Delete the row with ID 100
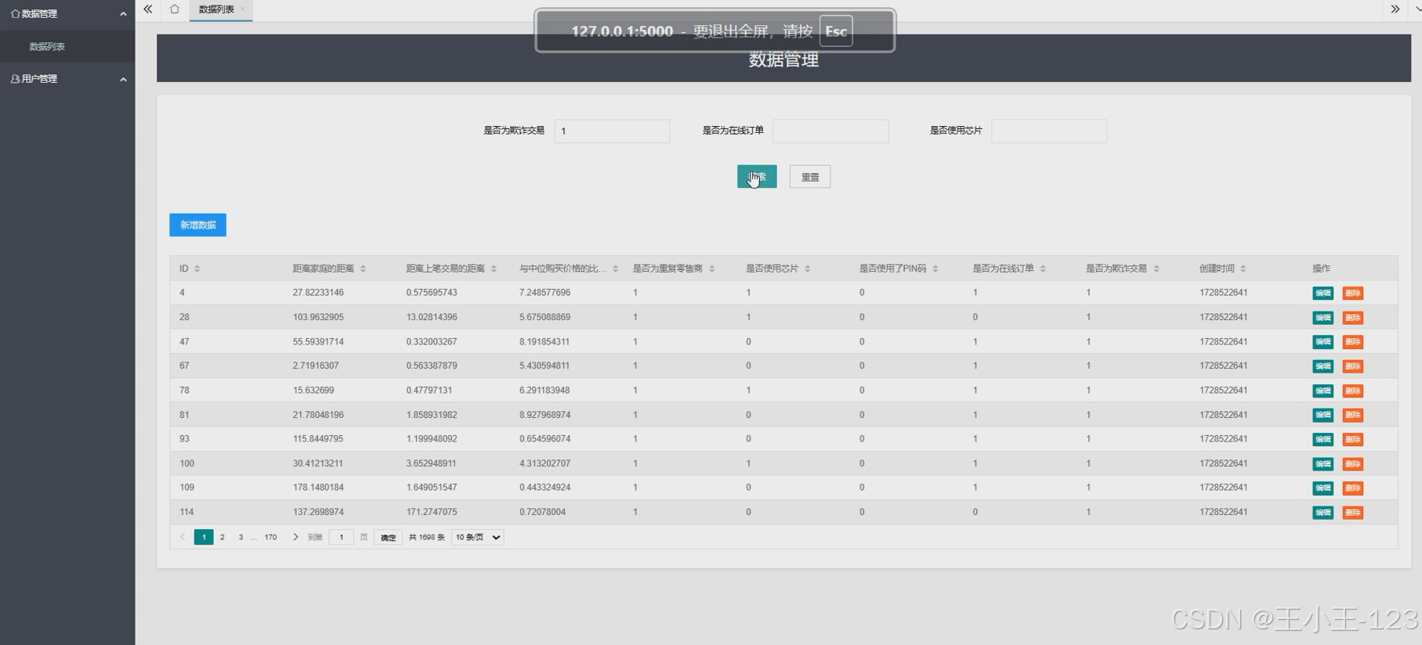1422x645 pixels. [x=1352, y=463]
